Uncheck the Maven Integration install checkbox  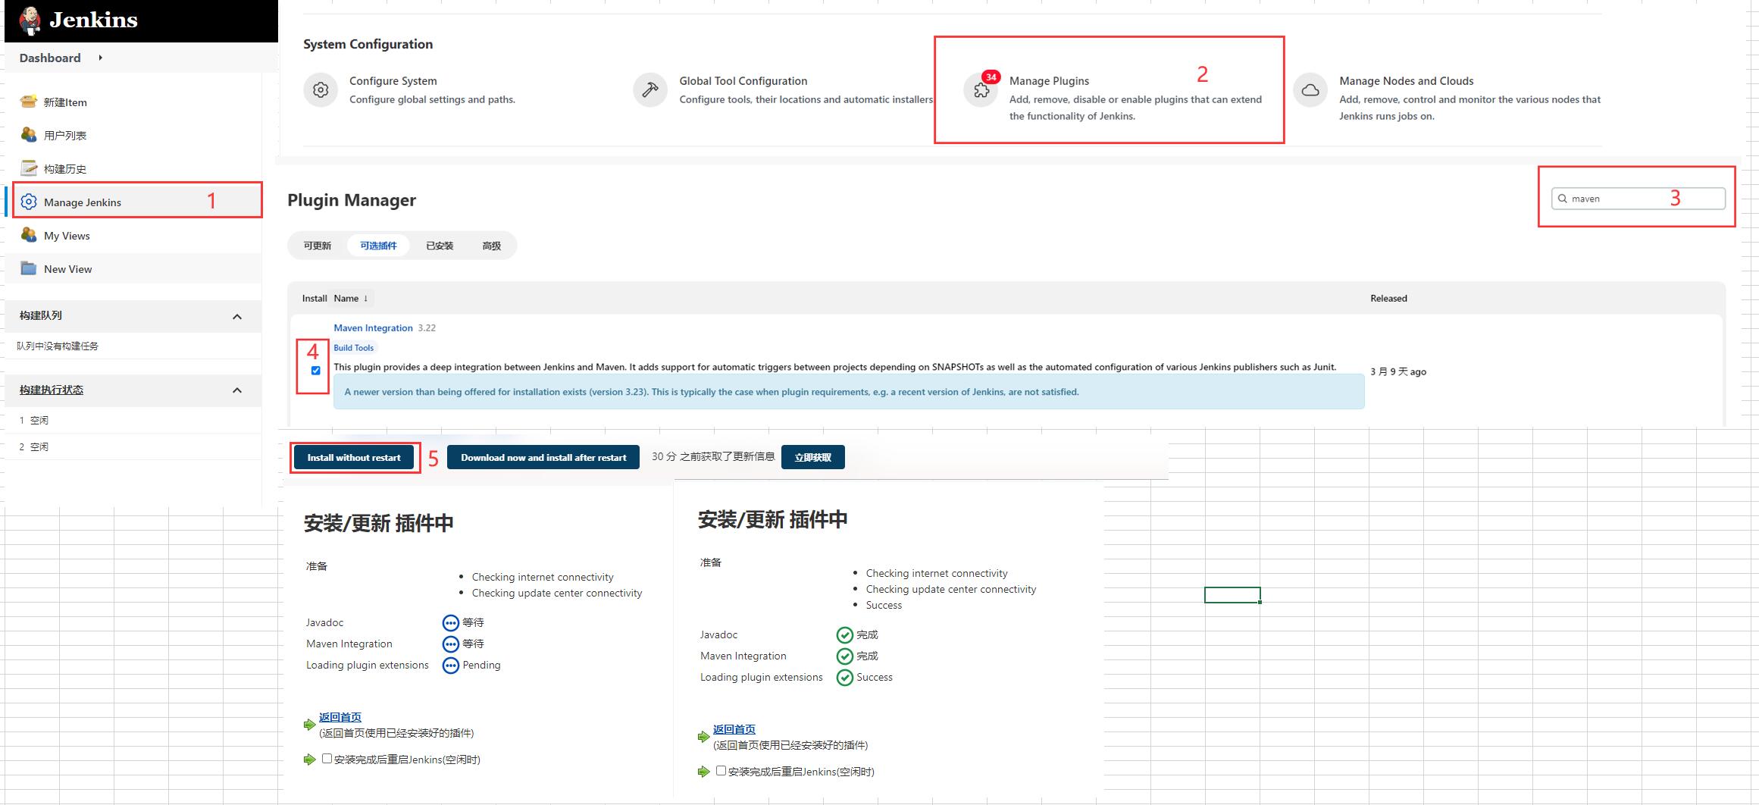pos(316,371)
